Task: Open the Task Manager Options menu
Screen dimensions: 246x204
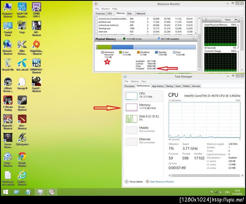Action: click(134, 81)
